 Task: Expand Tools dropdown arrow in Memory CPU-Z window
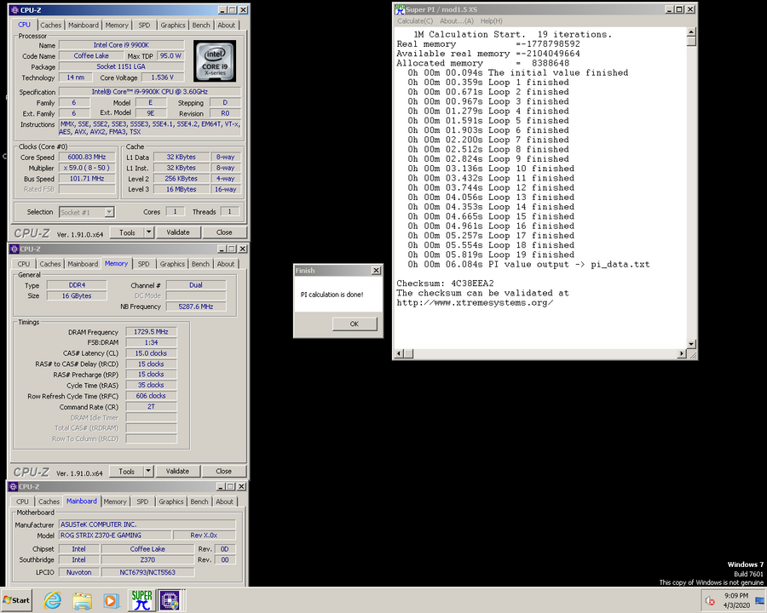(x=148, y=471)
